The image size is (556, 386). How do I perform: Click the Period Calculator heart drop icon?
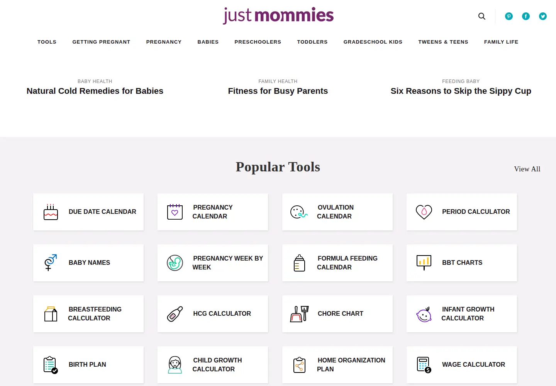pos(424,212)
